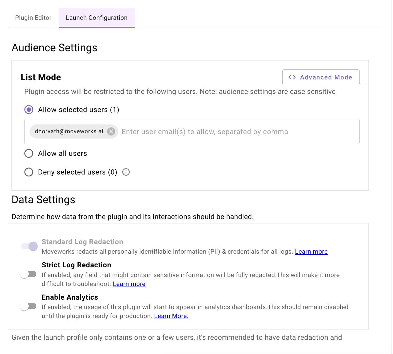The width and height of the screenshot is (393, 354).
Task: Click the Strict Log Redaction label
Action: pos(76,265)
